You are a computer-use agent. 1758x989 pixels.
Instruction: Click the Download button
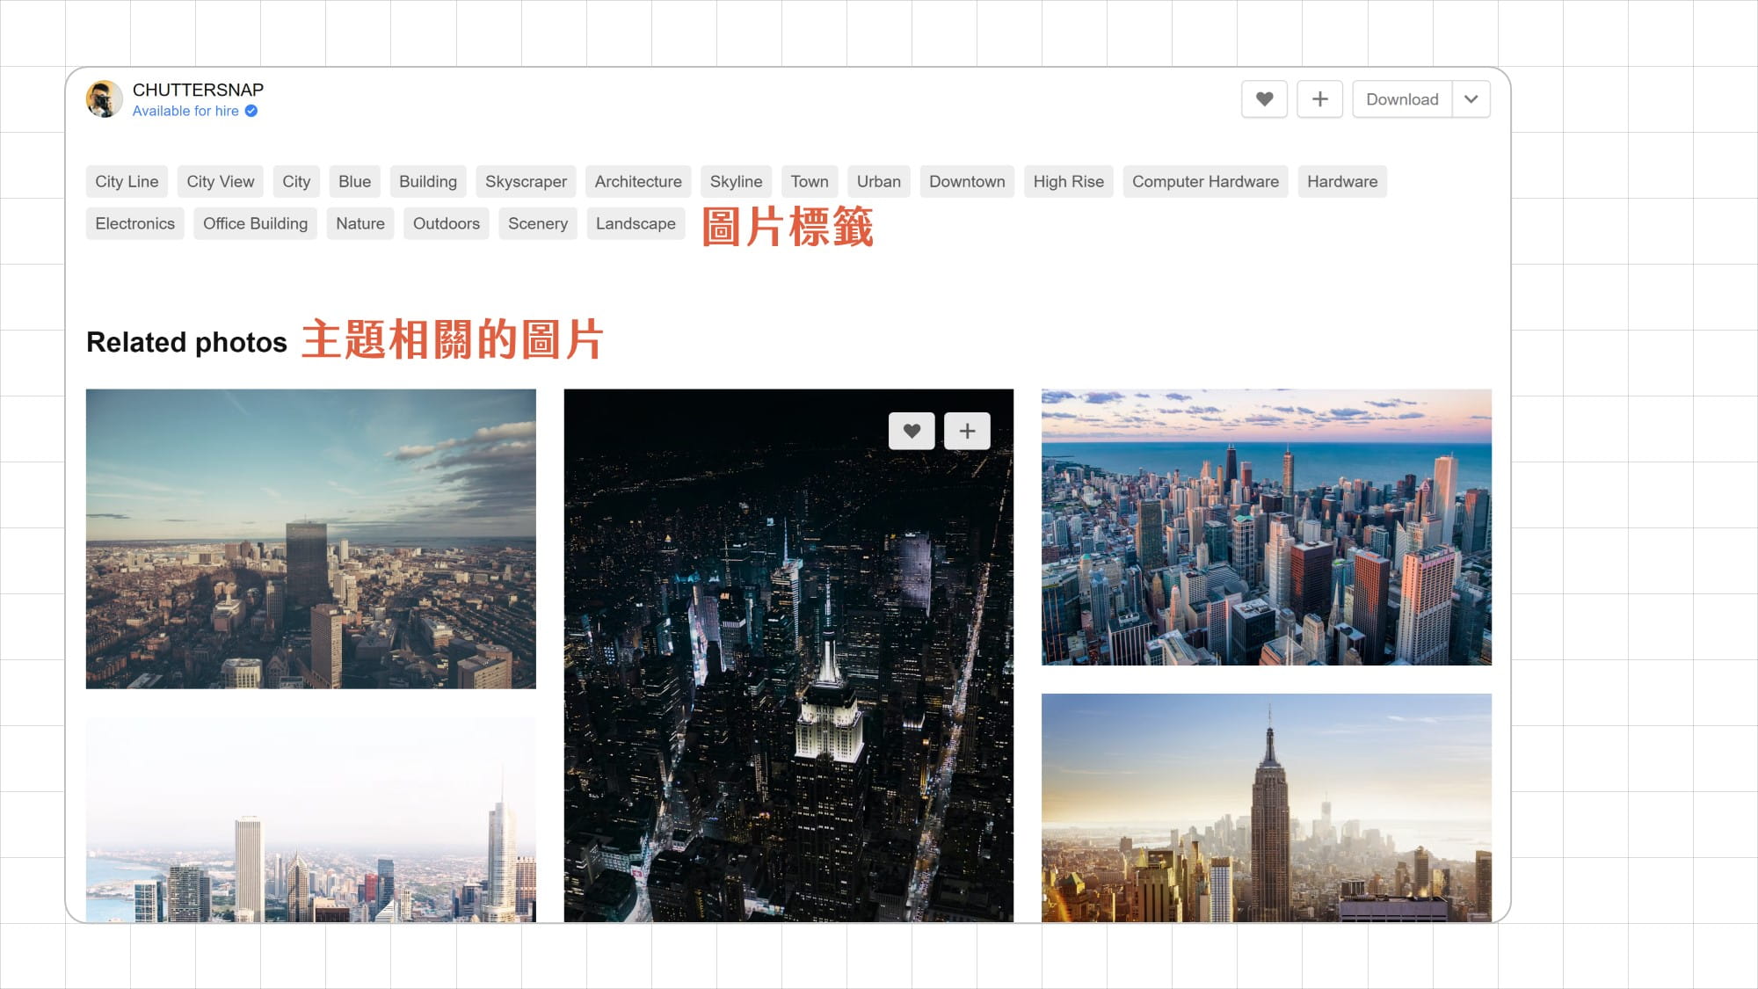pyautogui.click(x=1402, y=99)
